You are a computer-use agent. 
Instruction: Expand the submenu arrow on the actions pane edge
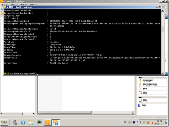point(166,61)
